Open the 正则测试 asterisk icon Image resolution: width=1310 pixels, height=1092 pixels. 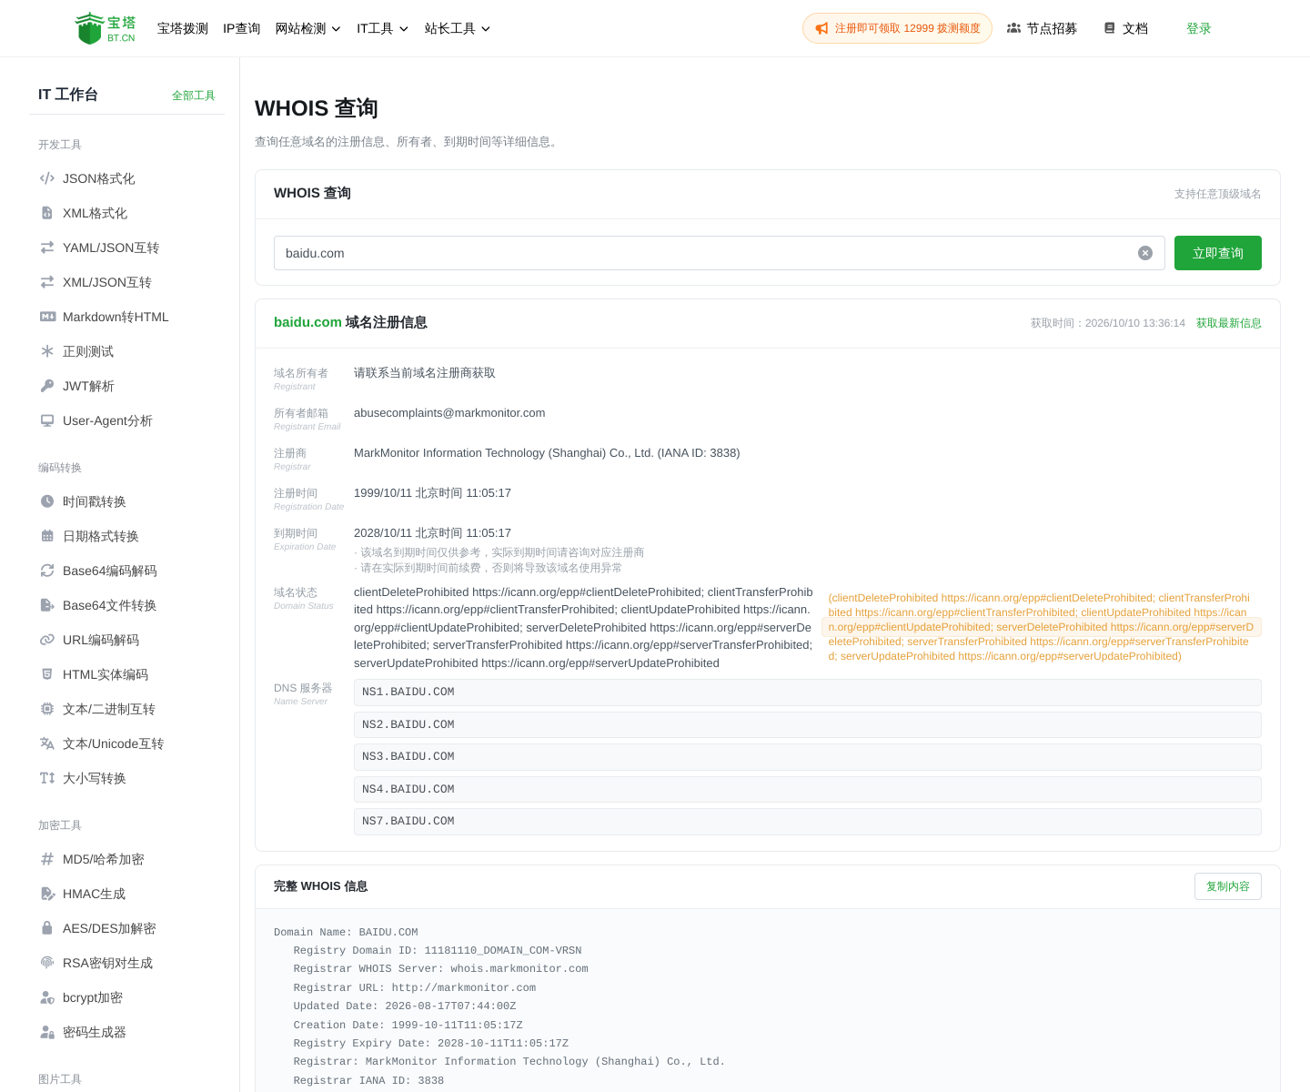pyautogui.click(x=47, y=351)
